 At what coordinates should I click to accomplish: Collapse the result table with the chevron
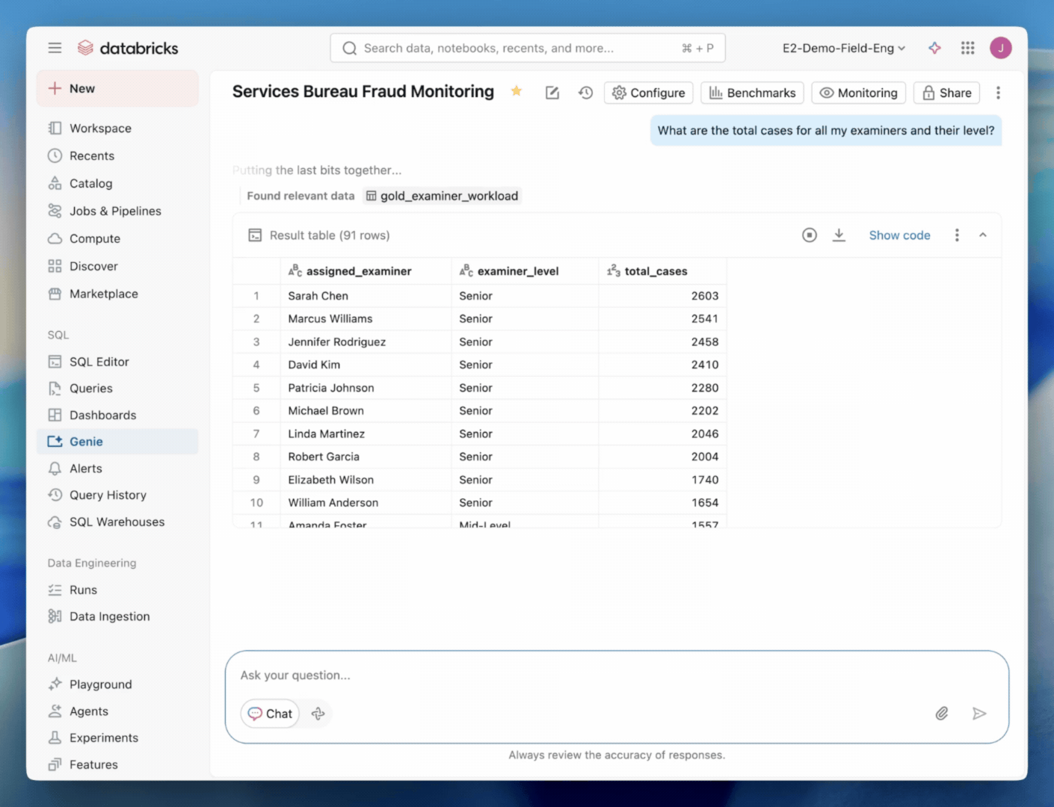[x=982, y=235]
